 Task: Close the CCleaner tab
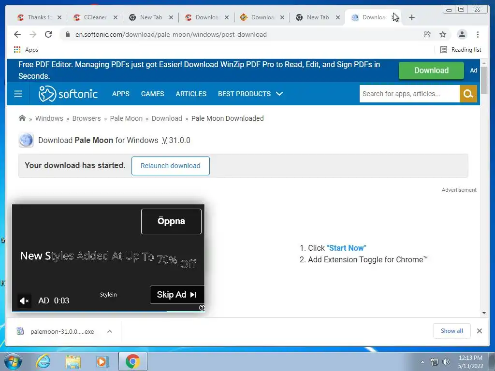click(116, 18)
